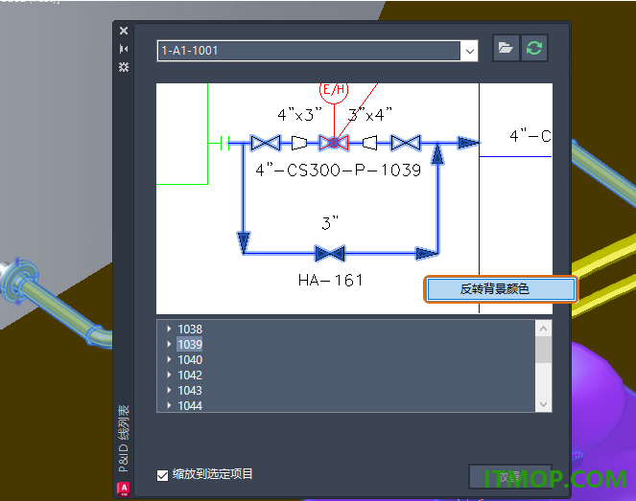The image size is (636, 501).
Task: Click the HA-161 bypass valve symbol
Action: (x=330, y=254)
